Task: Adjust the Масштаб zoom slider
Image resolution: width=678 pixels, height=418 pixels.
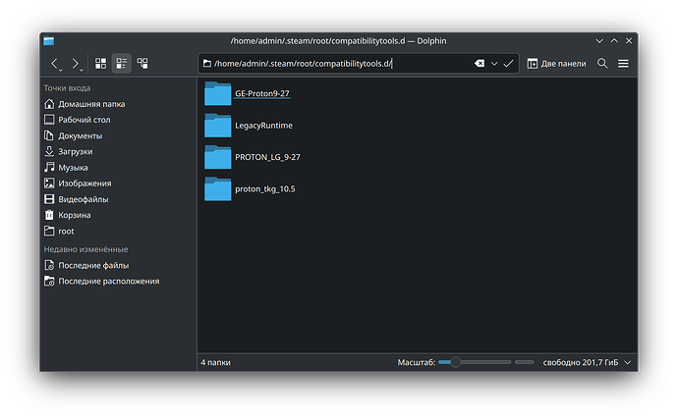Action: (475, 362)
